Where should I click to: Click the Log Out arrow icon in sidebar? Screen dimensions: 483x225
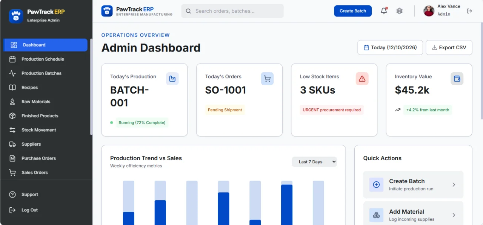[12, 210]
